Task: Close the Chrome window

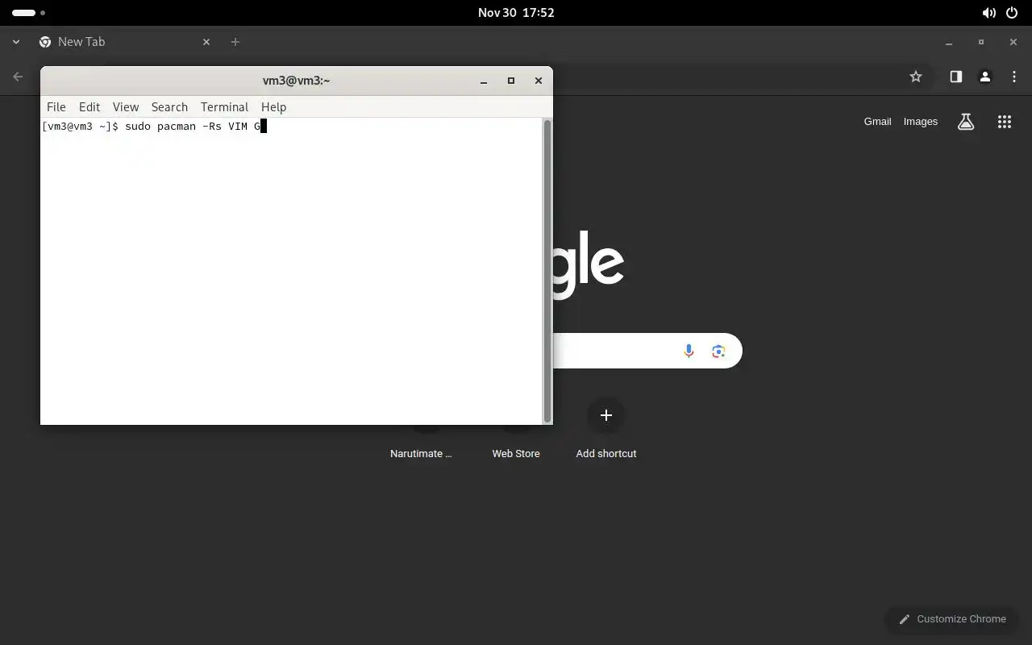Action: [1013, 42]
